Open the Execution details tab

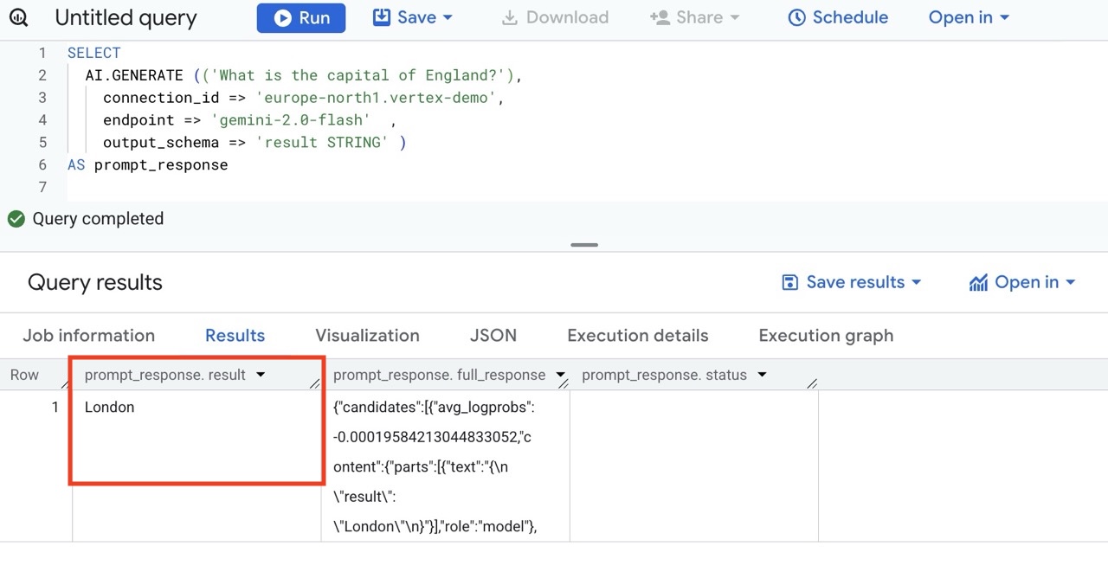coord(637,336)
